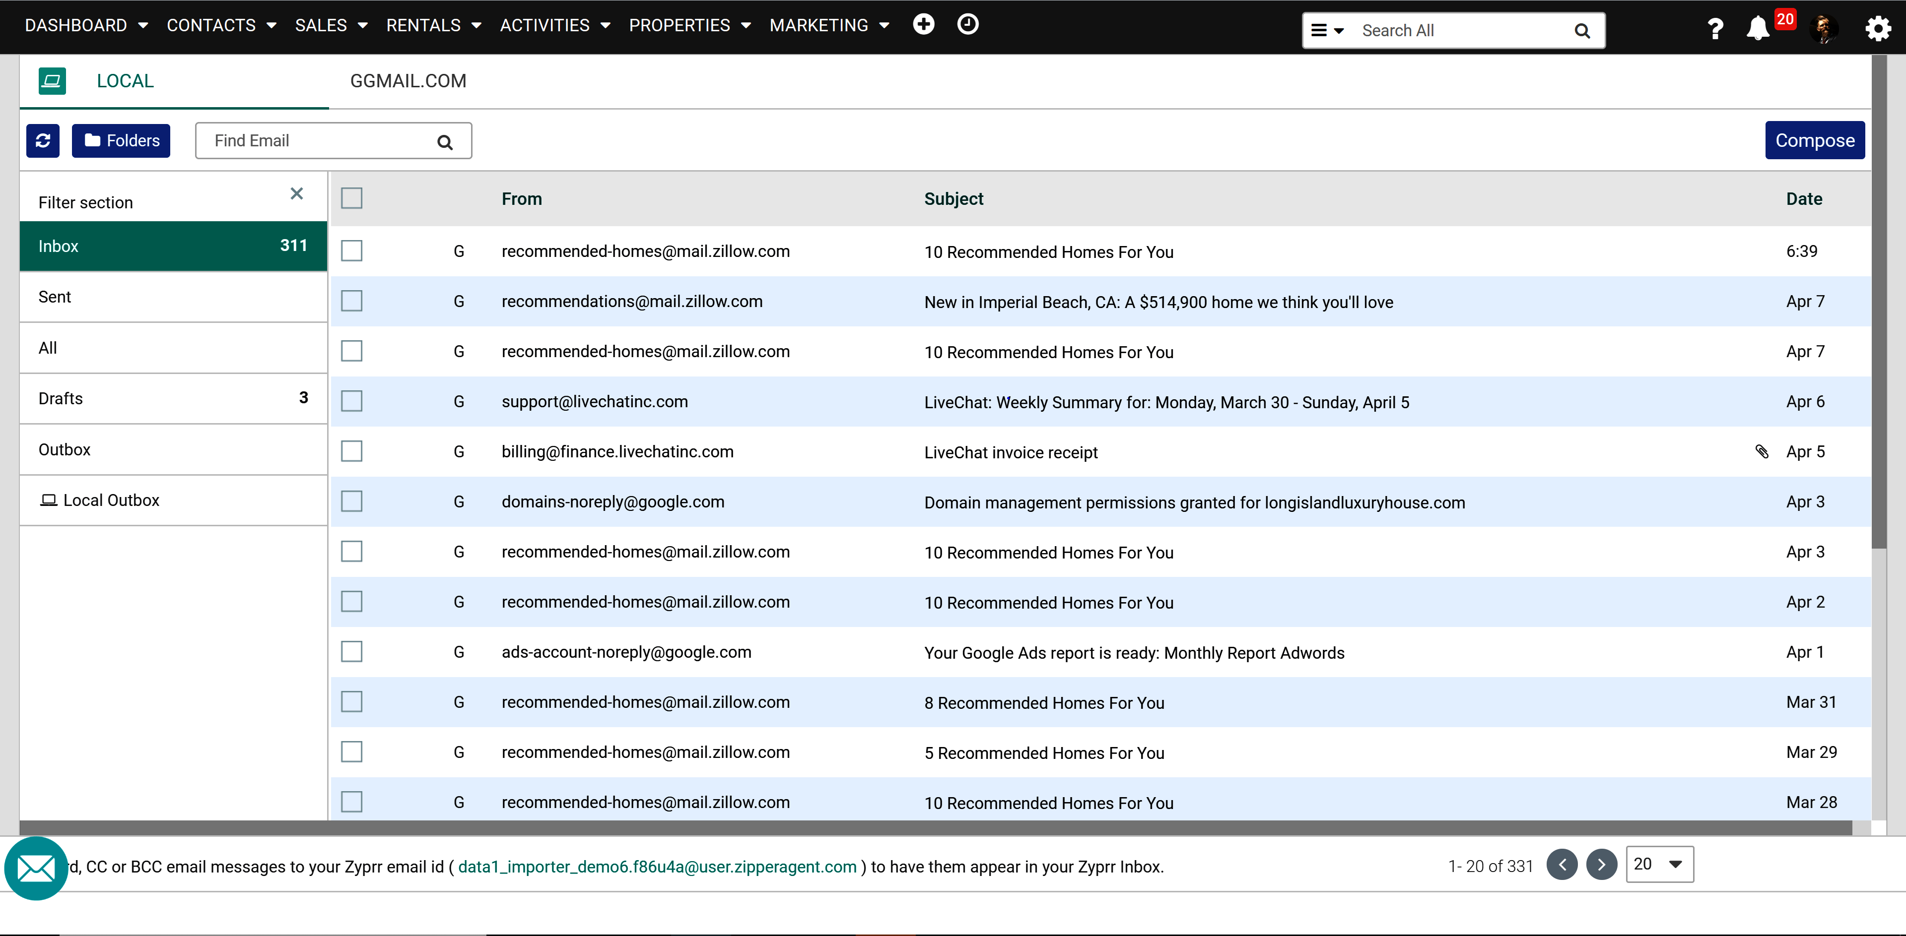1906x936 pixels.
Task: Click the Compose button
Action: pyautogui.click(x=1814, y=140)
